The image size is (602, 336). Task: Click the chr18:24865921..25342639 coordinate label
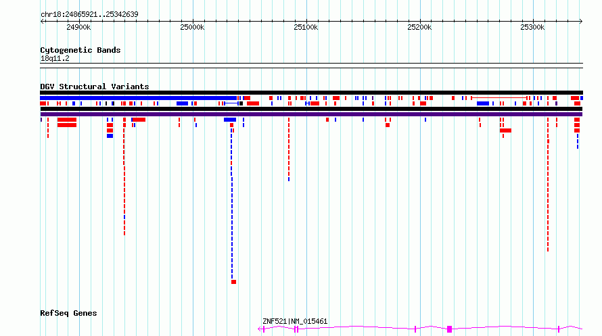tap(89, 14)
